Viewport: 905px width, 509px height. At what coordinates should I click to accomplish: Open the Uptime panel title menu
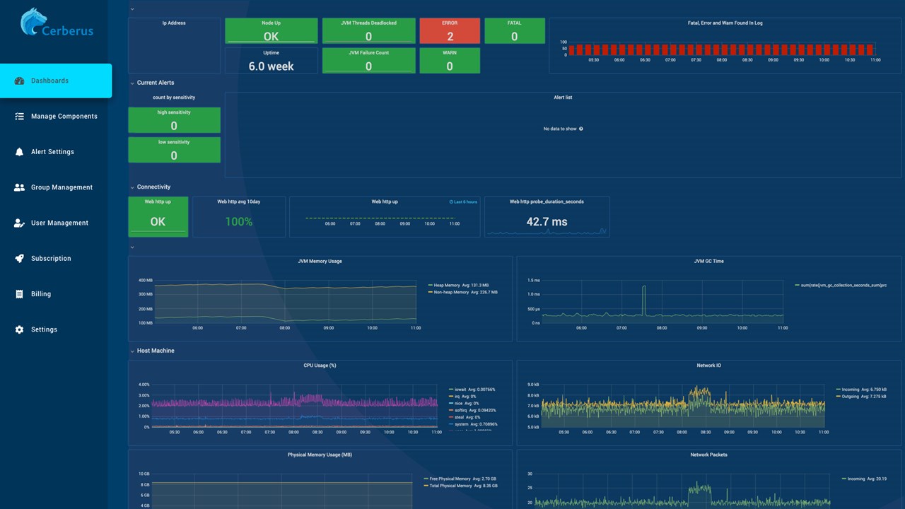pos(271,53)
